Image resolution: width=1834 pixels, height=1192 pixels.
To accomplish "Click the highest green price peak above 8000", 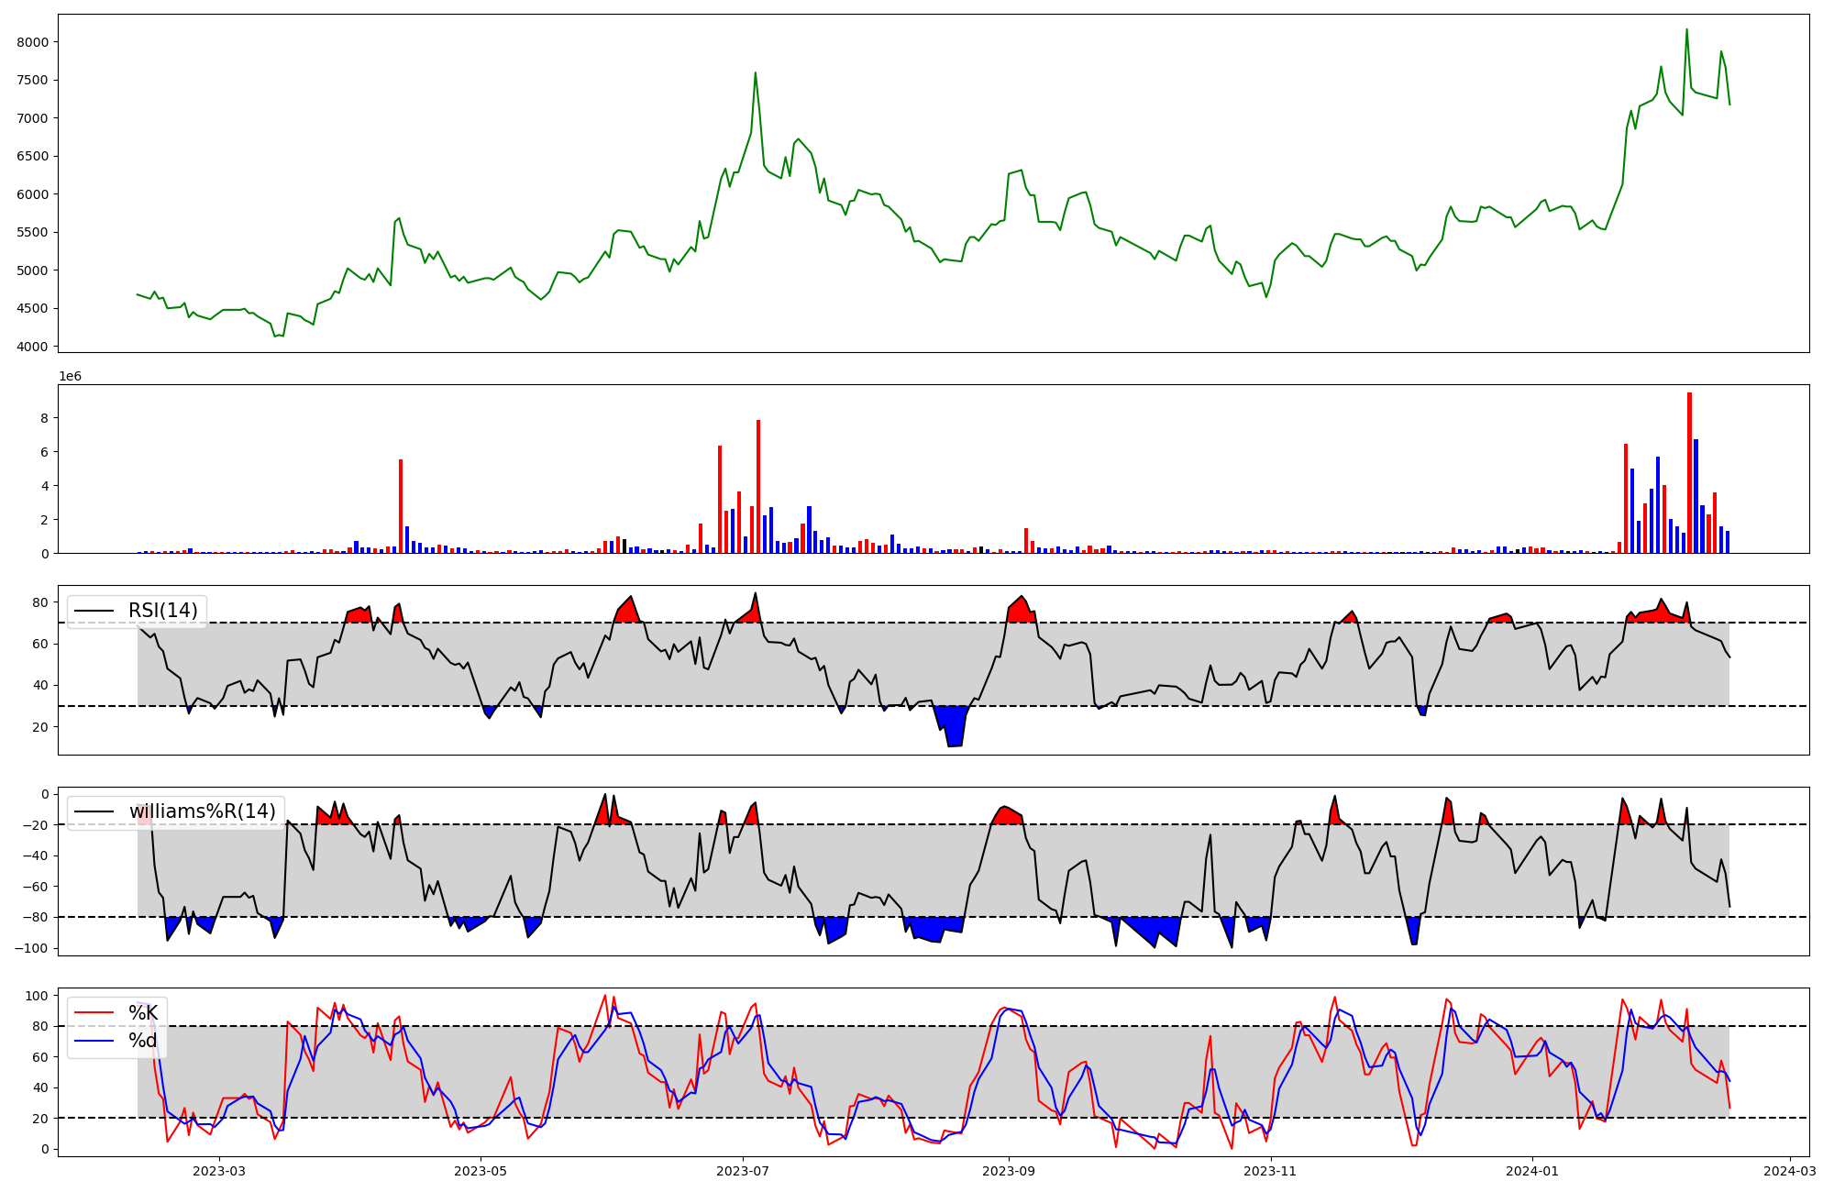I will (1686, 30).
